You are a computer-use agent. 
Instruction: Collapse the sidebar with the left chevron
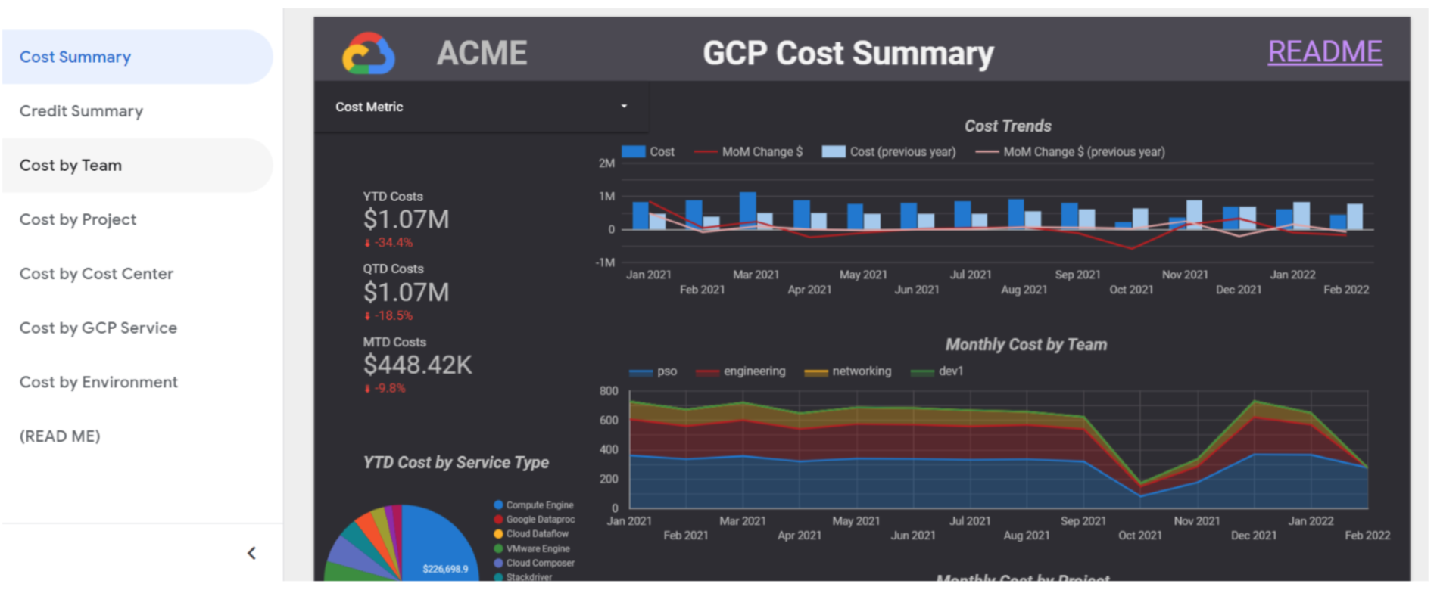251,554
